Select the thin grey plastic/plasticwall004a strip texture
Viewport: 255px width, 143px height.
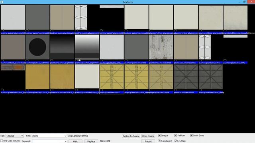click(x=235, y=36)
